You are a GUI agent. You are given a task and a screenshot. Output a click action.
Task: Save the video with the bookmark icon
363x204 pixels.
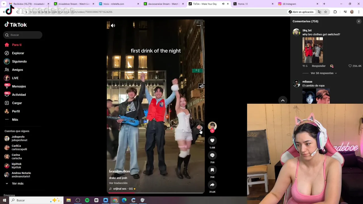point(212,170)
